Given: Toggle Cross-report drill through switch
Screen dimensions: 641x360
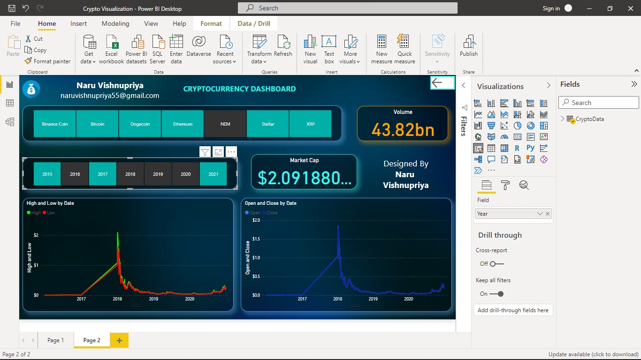Looking at the screenshot, I should [496, 264].
